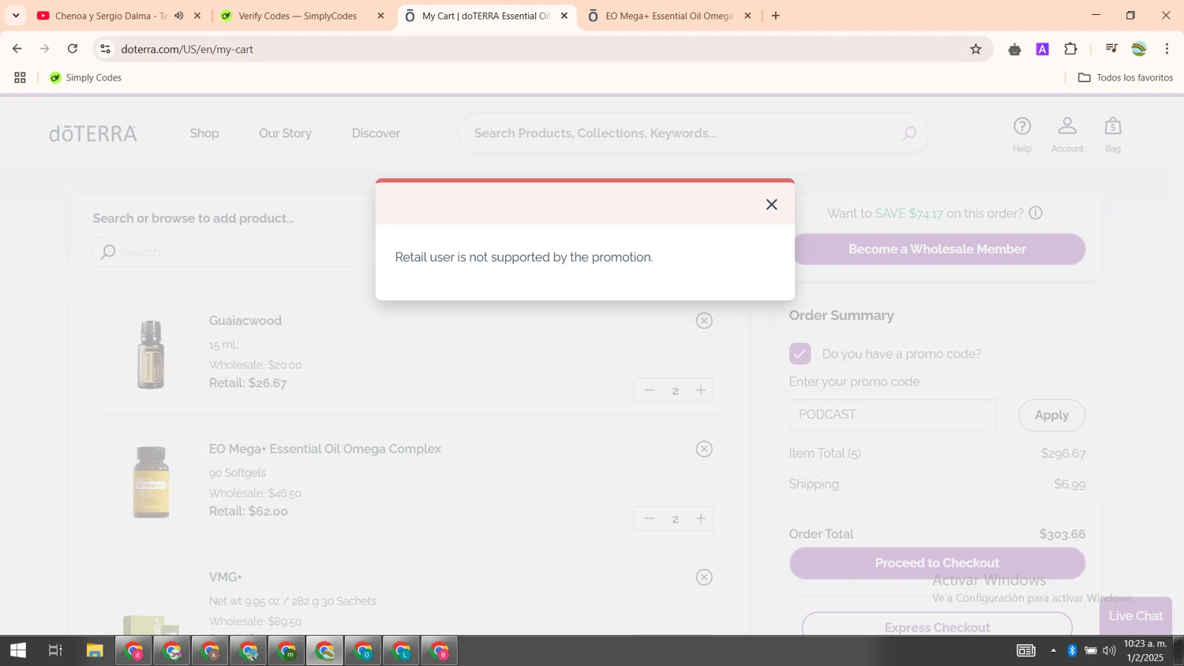Open the Simply Codes bookmark
Screen dimensions: 1184x666
point(85,77)
